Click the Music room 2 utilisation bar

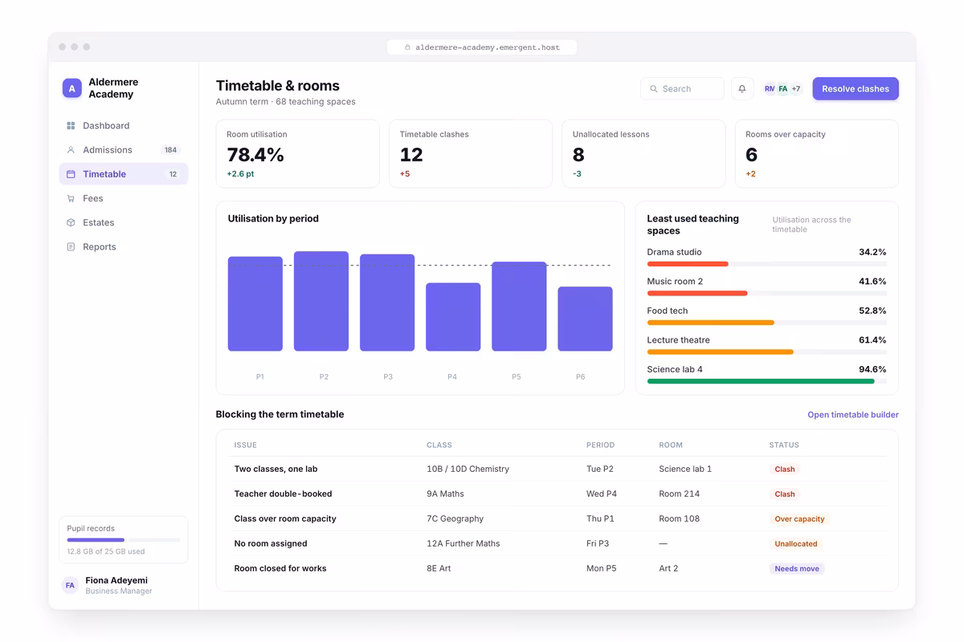pos(767,293)
